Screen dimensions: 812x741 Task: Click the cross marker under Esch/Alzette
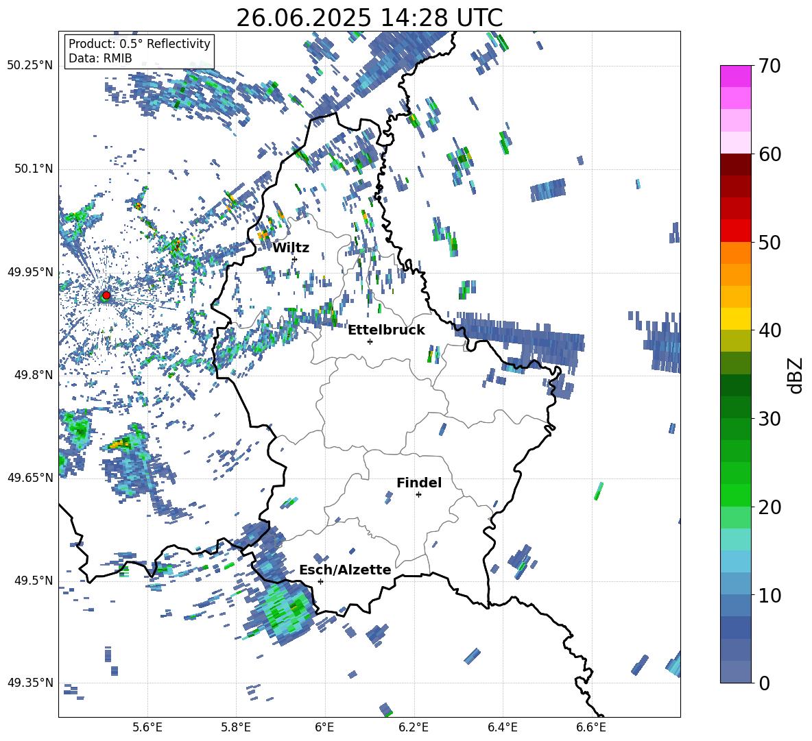coord(320,581)
